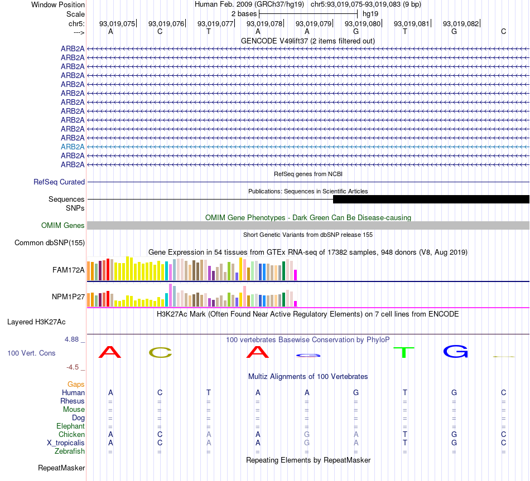Select the Chicken alignment row label

(71, 434)
